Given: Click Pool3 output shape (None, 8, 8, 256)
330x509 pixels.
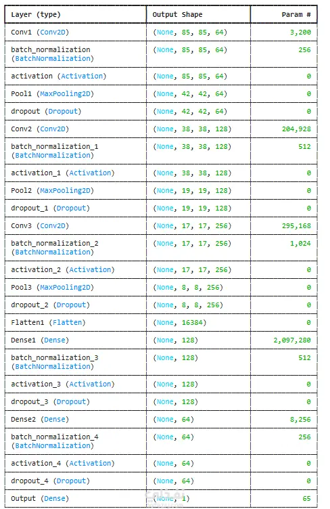Looking at the screenshot, I should click(x=188, y=288).
